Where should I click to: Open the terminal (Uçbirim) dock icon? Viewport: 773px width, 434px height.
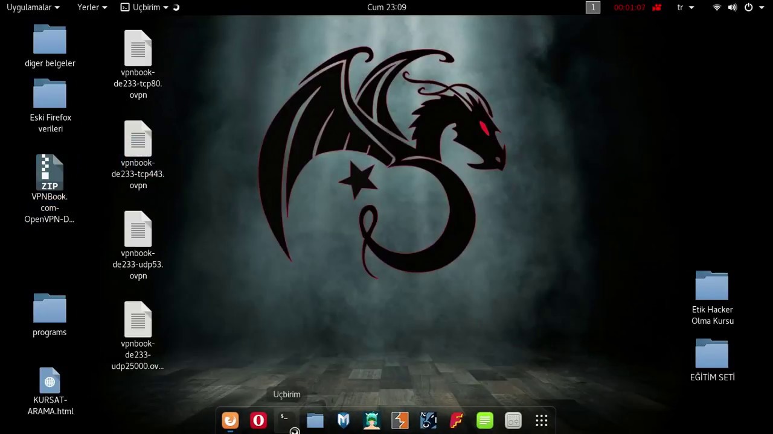tap(286, 420)
